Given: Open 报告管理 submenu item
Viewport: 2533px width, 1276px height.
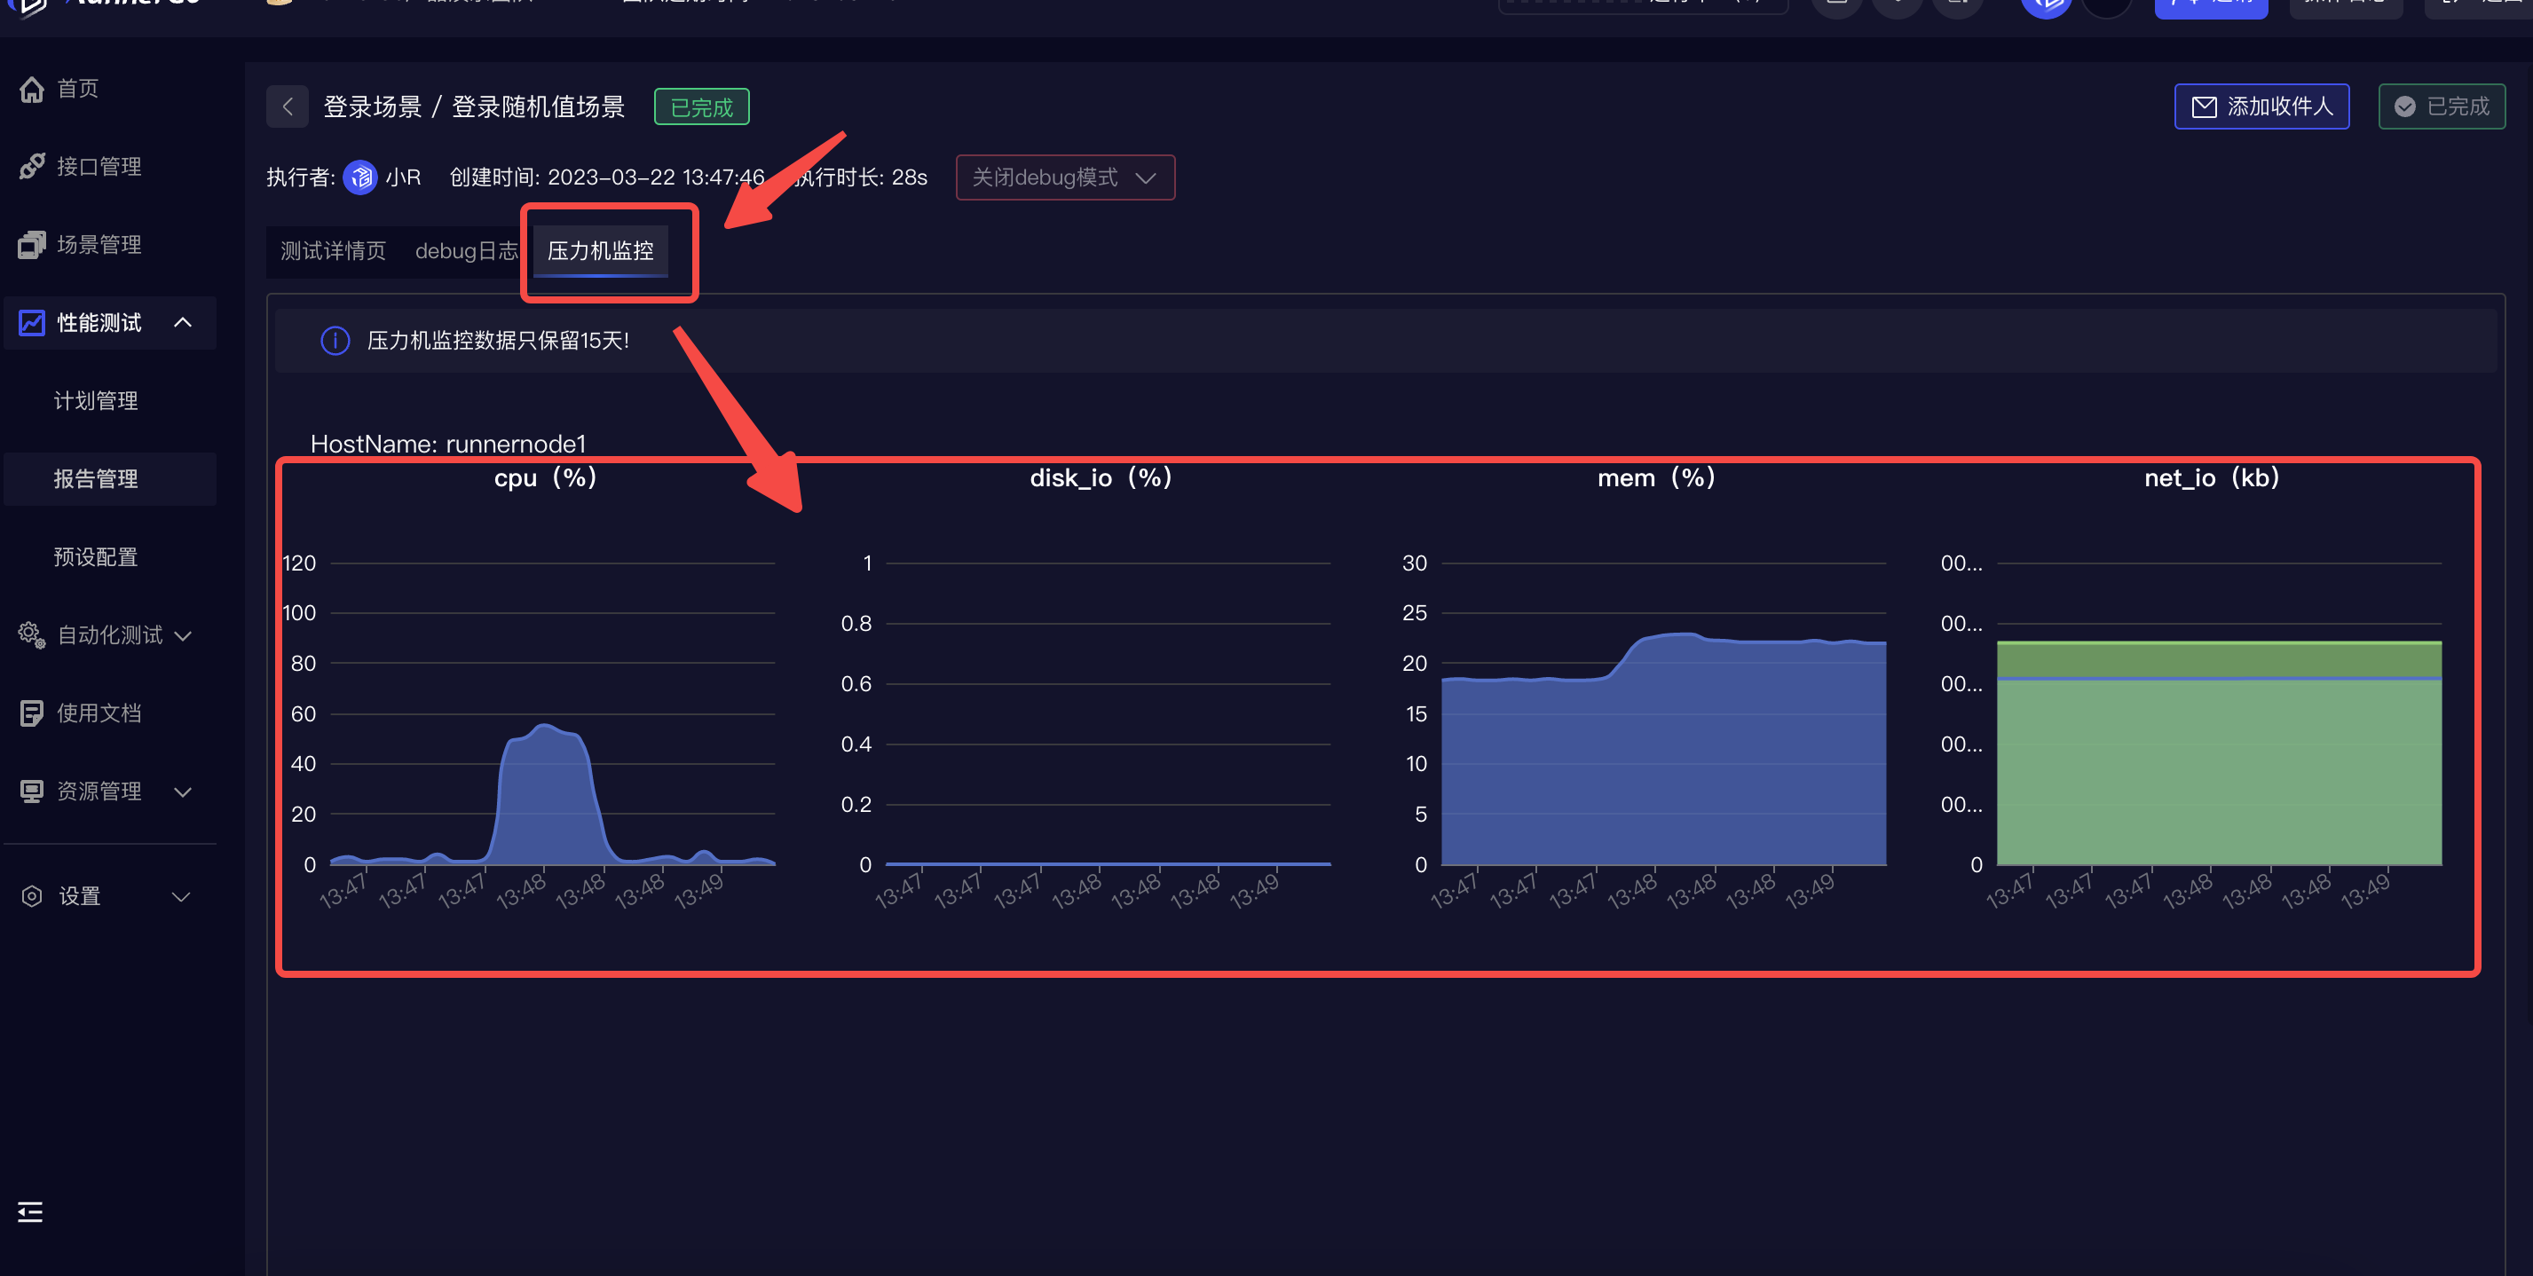Looking at the screenshot, I should click(x=95, y=479).
